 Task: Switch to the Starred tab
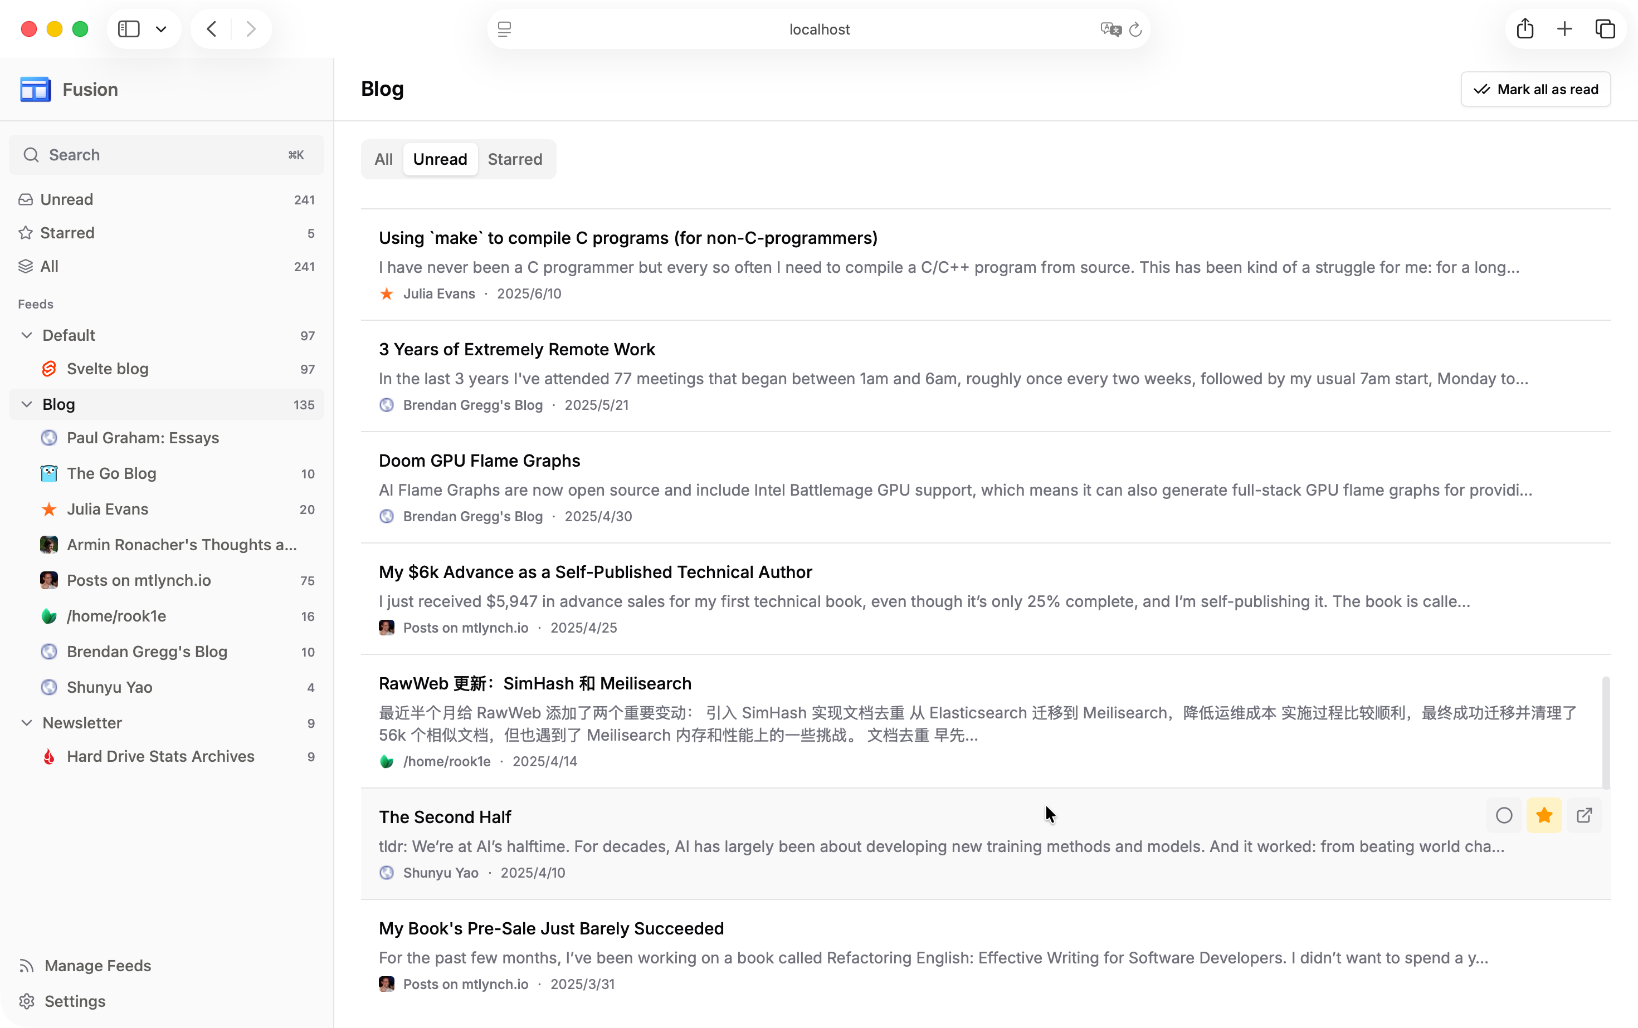tap(514, 159)
